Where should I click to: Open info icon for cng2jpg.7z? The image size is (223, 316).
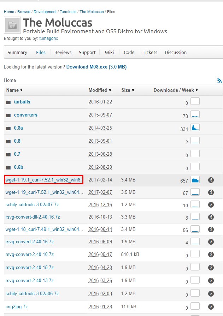pyautogui.click(x=211, y=307)
